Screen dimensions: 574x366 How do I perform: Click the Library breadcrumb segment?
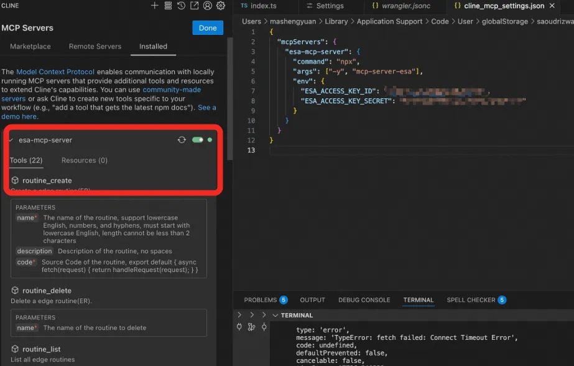[x=336, y=22]
